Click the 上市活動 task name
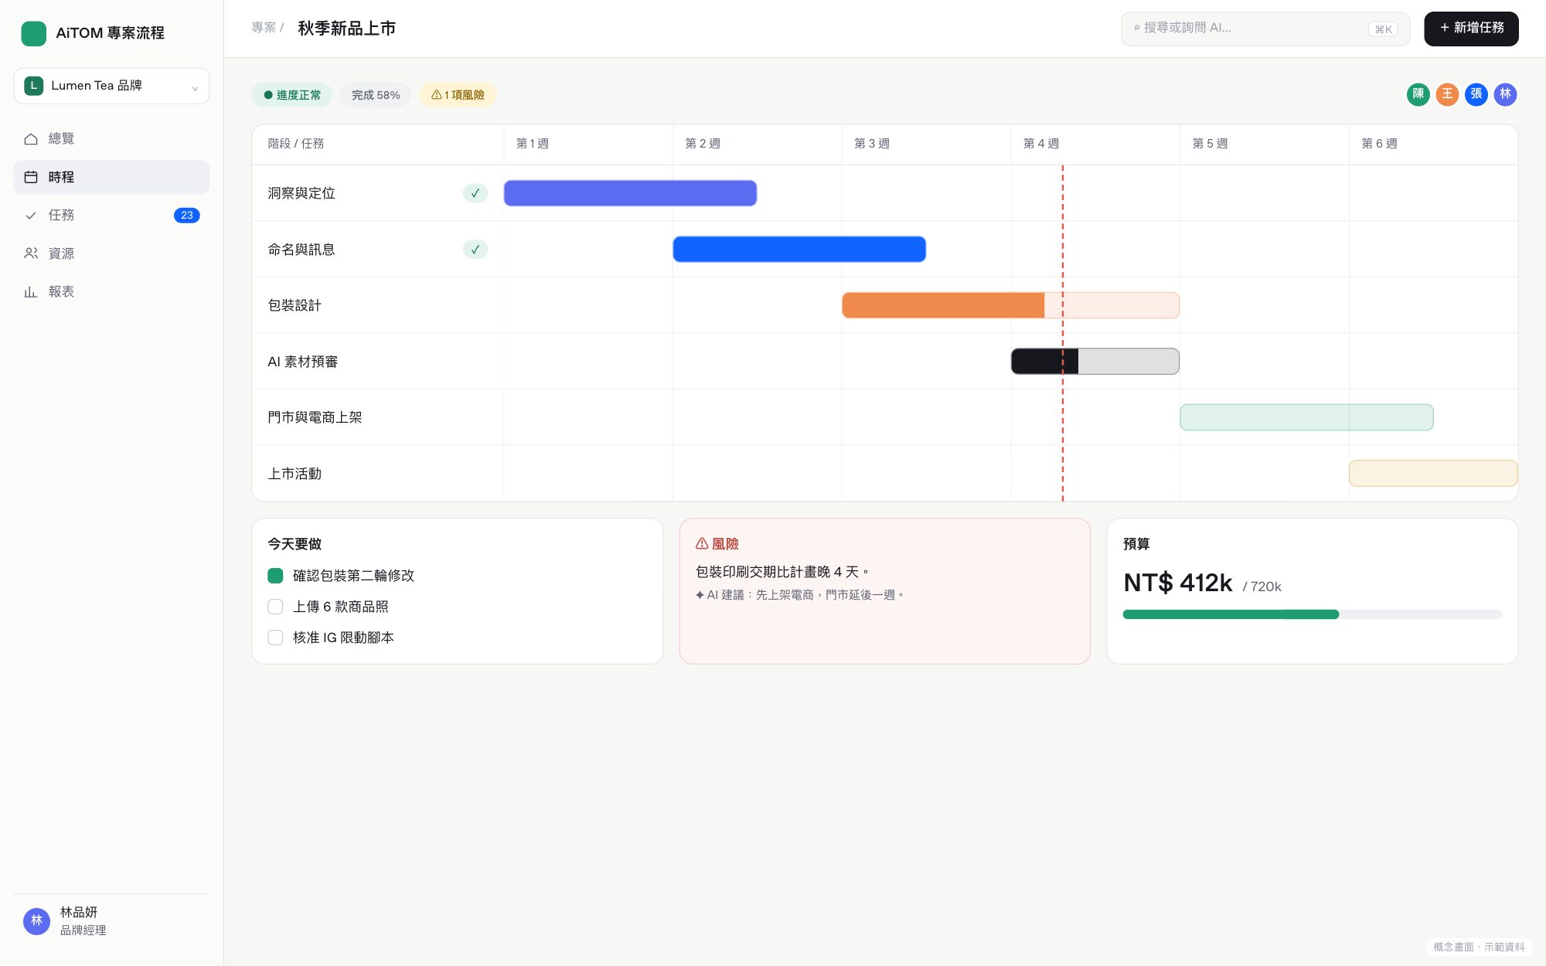 click(295, 474)
